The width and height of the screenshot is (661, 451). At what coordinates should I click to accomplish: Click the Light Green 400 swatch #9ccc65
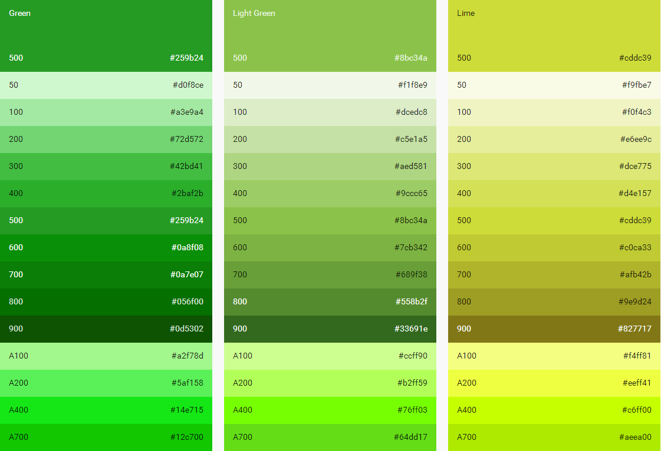click(x=330, y=193)
